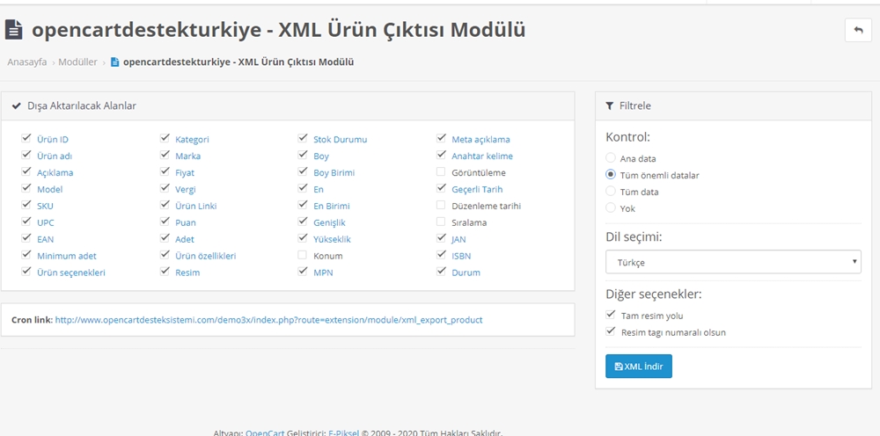Screen dimensions: 880x436
Task: Select the Ana data radio option
Action: pyautogui.click(x=611, y=158)
